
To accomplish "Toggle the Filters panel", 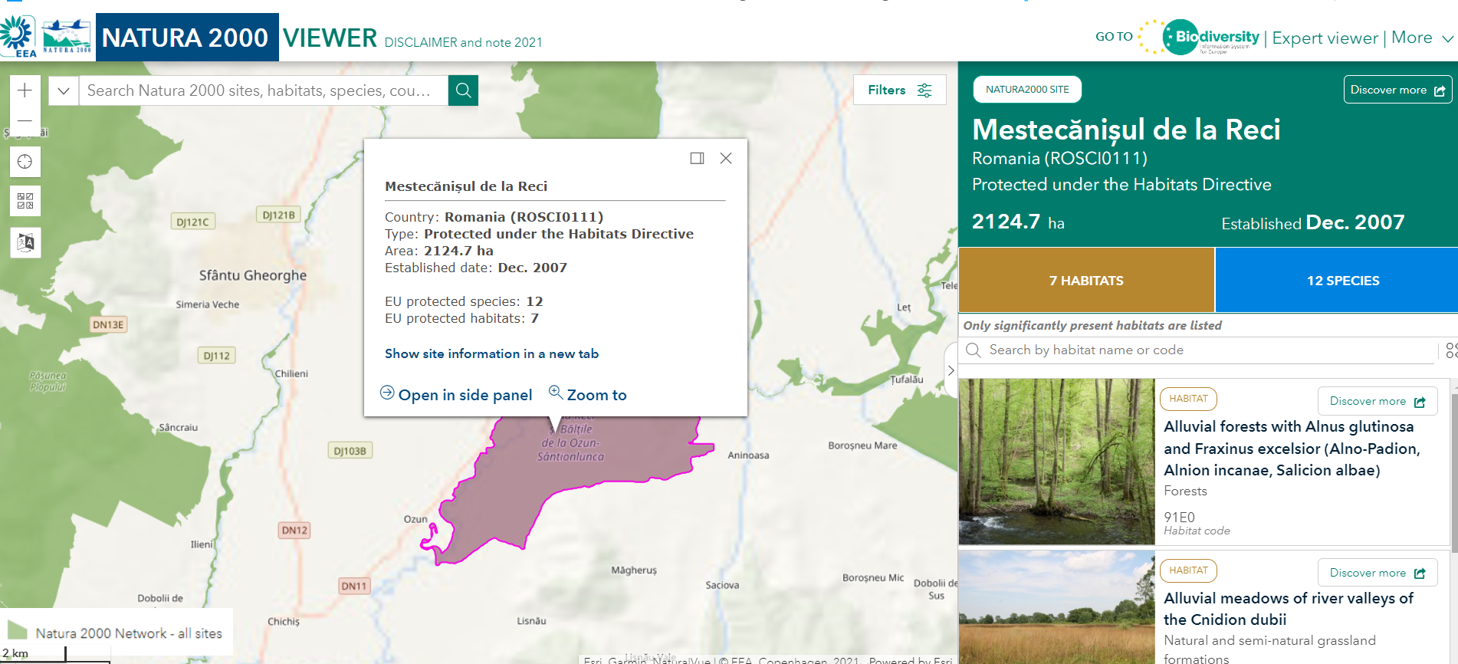I will [899, 90].
